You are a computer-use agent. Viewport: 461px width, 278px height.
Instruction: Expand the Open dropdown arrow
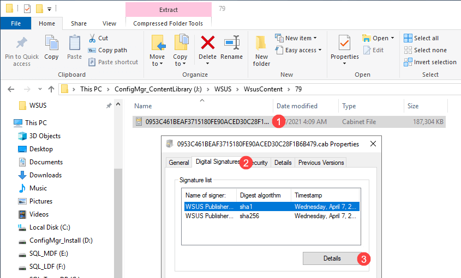tap(392, 38)
